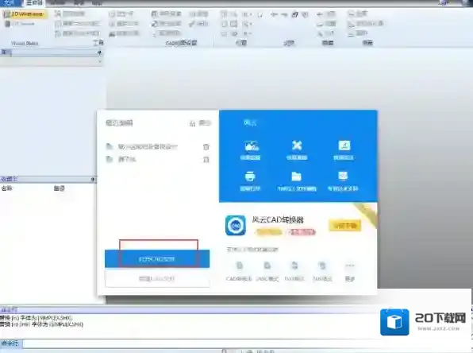The height and width of the screenshot is (353, 473).
Task: Click the folder icon in blue panel
Action: (297, 176)
